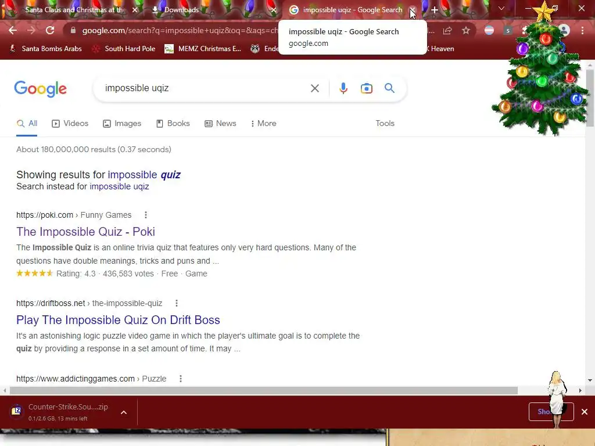The height and width of the screenshot is (446, 595).
Task: Open the MEMZ Christmas E... bookmark
Action: (x=203, y=49)
